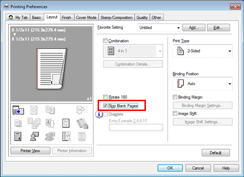The width and height of the screenshot is (244, 177).
Task: Click the 4 in 1 grid page icon
Action: pos(111,51)
